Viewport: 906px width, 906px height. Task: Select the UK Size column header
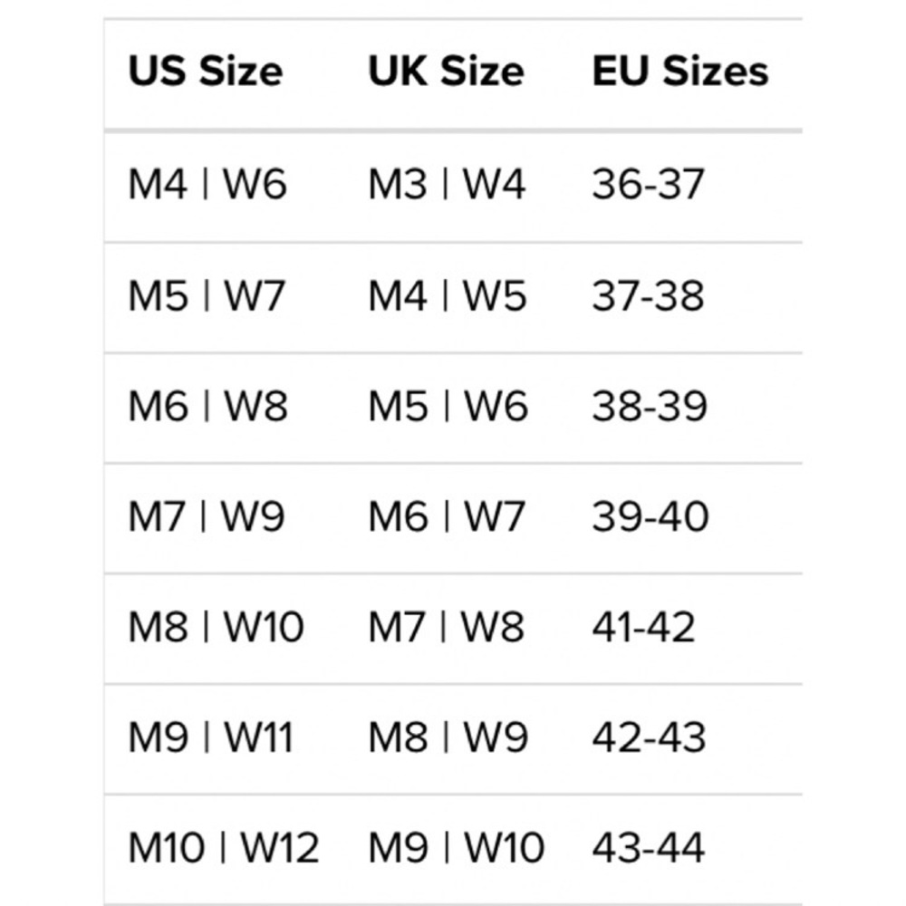point(446,72)
